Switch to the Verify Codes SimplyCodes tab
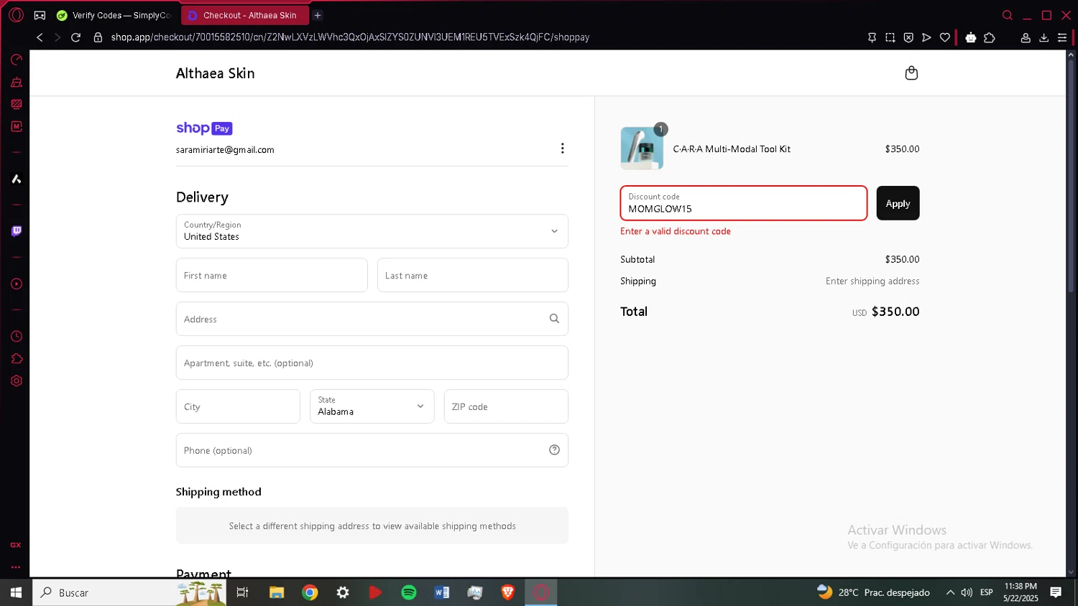Screen dimensions: 1078x606 point(114,15)
